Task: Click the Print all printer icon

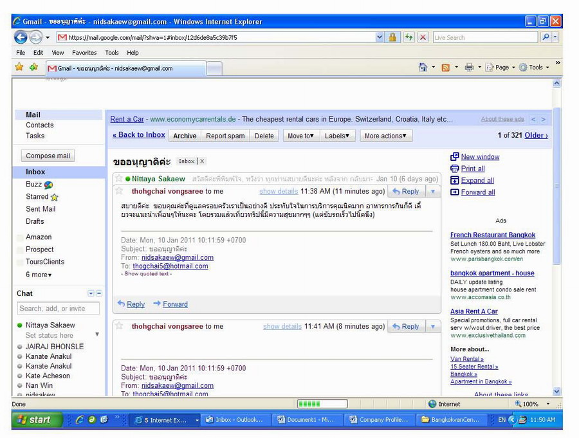Action: pyautogui.click(x=455, y=169)
